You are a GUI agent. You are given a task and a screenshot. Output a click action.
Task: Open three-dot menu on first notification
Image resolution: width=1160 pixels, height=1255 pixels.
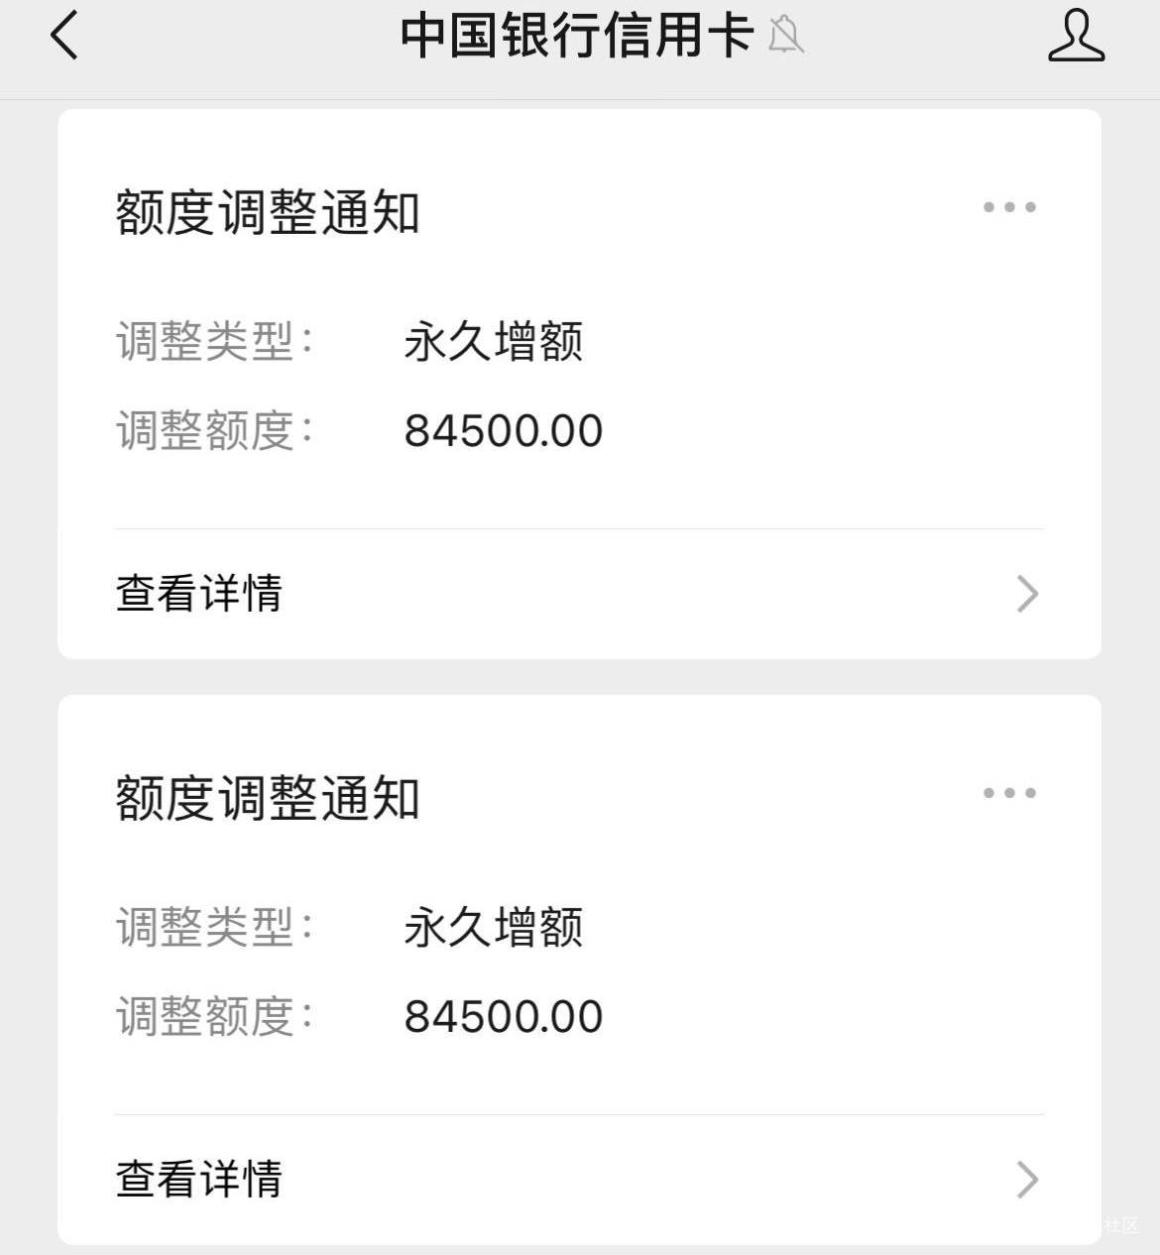click(x=1009, y=207)
